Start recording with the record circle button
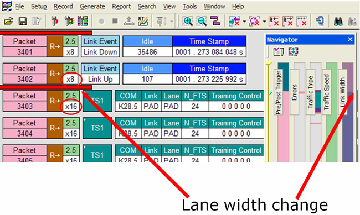 [x=101, y=22]
